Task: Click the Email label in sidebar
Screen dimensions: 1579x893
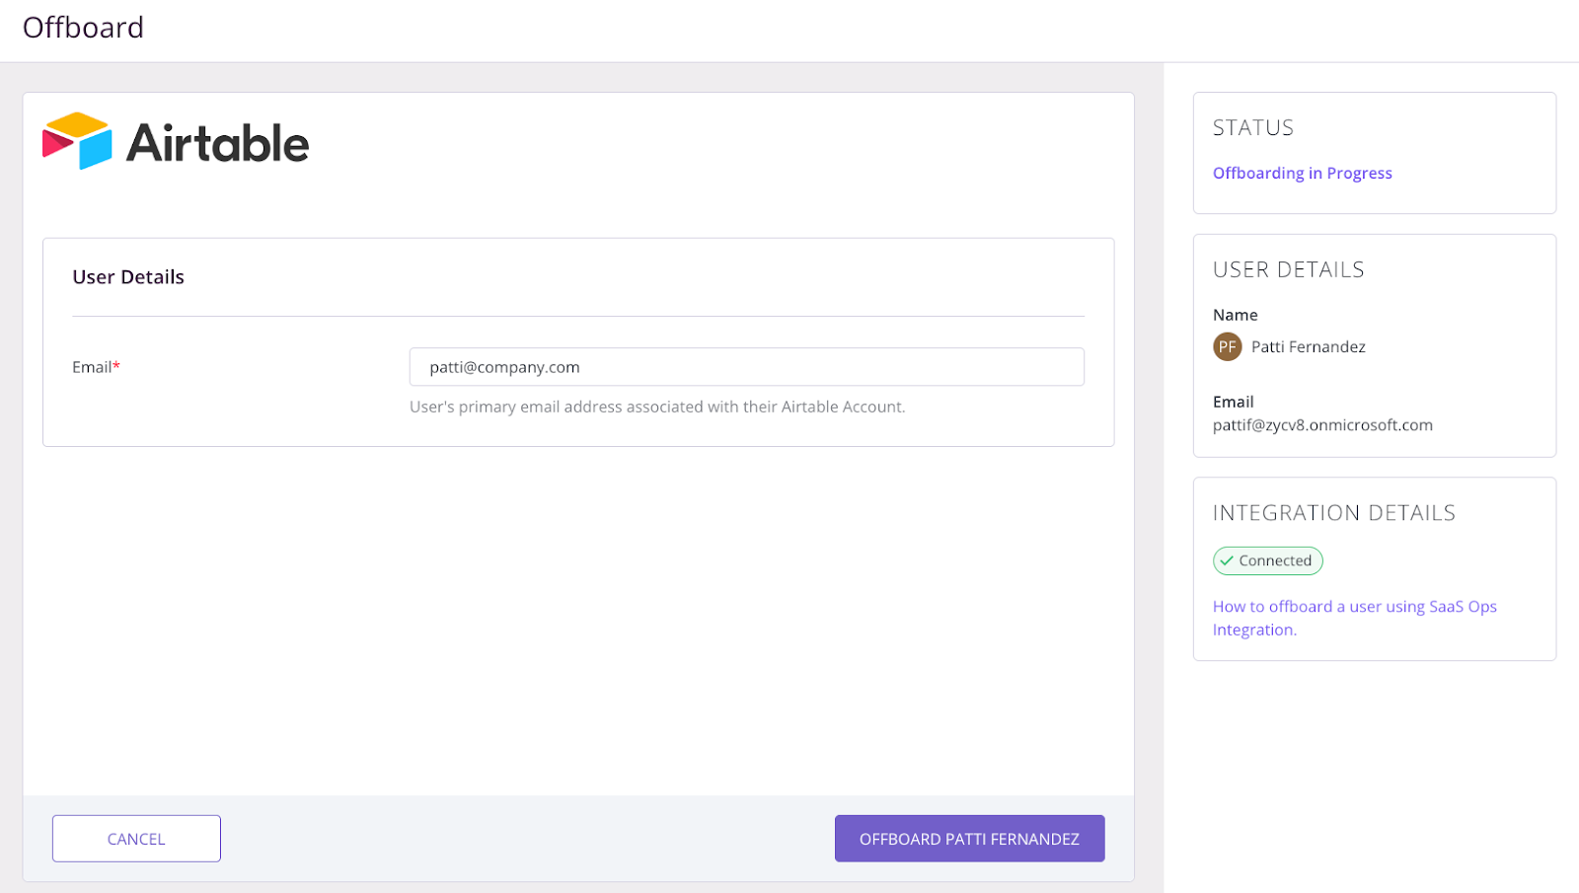Action: point(1233,402)
